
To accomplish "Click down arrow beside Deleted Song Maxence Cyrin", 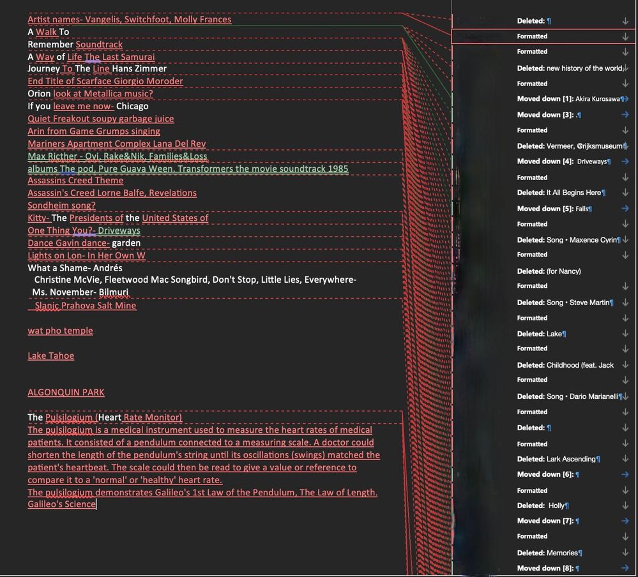I will [x=626, y=240].
